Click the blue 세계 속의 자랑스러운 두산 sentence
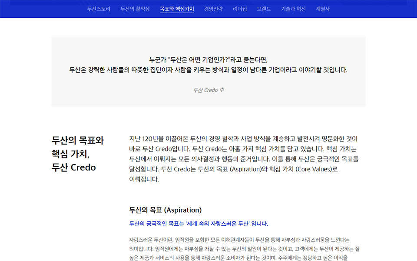The width and height of the screenshot is (417, 261). [x=199, y=224]
